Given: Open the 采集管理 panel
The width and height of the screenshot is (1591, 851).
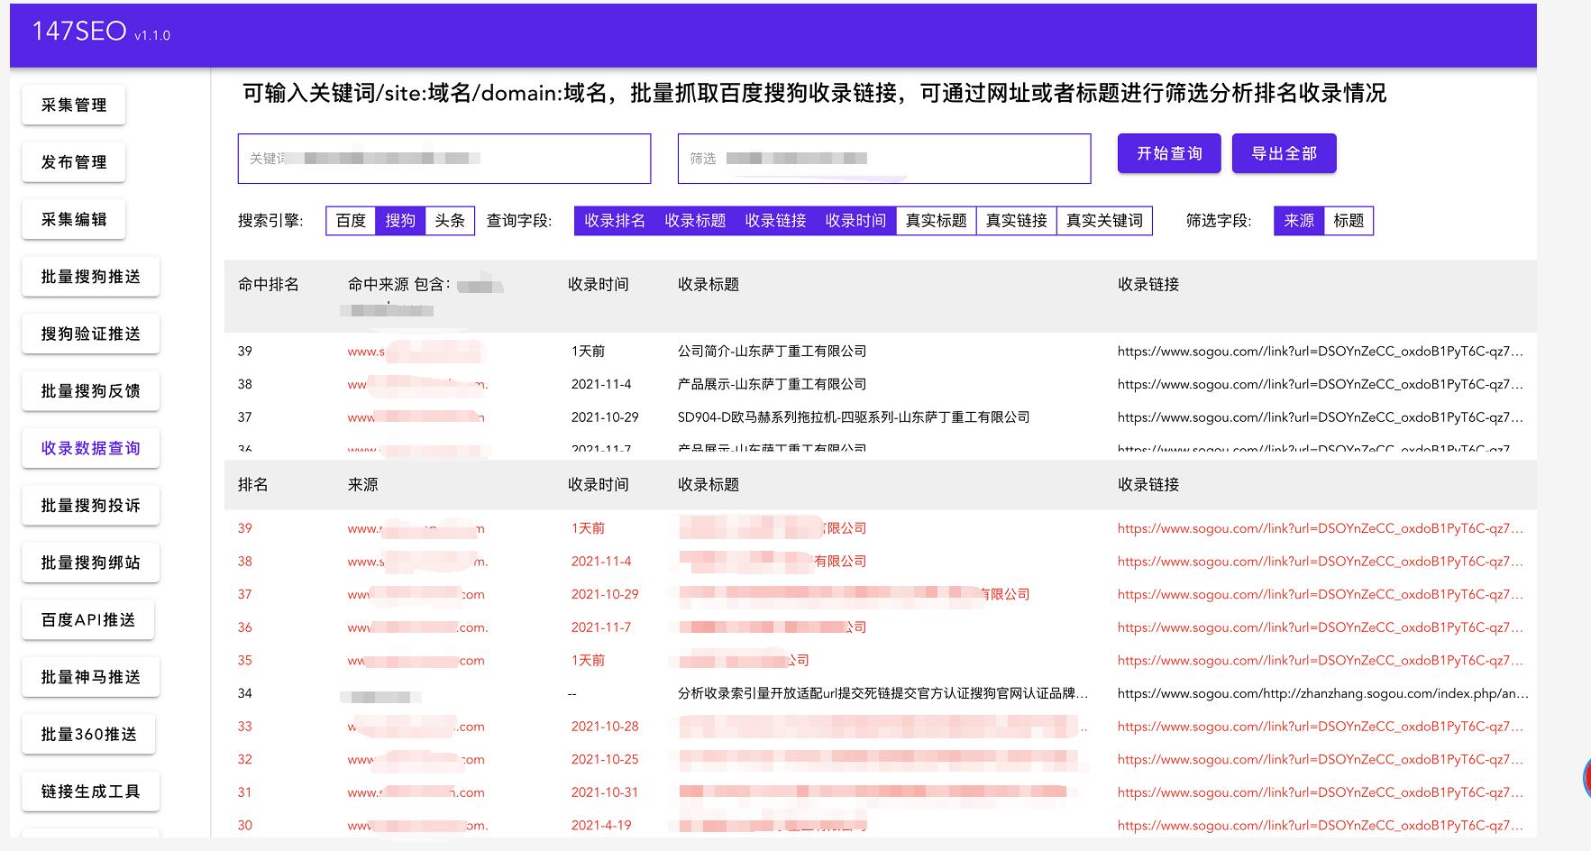Looking at the screenshot, I should (x=73, y=105).
